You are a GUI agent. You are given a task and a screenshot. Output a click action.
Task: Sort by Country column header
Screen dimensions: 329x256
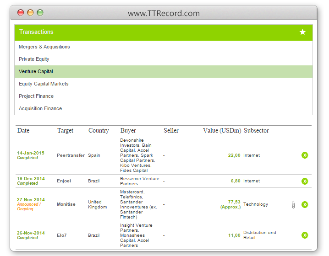click(x=99, y=131)
